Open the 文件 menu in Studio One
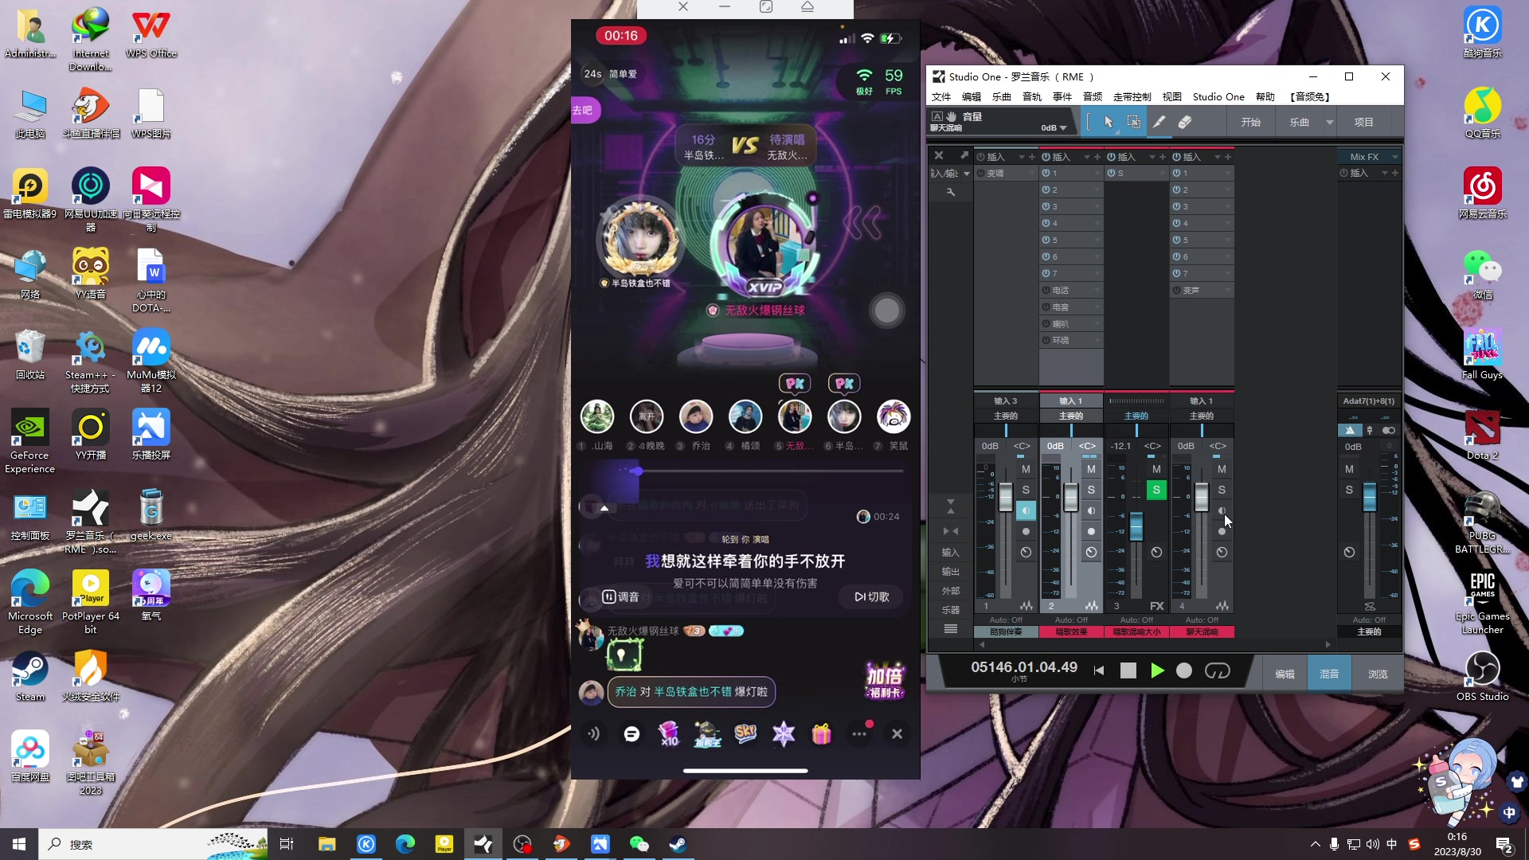Screen dimensions: 1529x860 941,96
